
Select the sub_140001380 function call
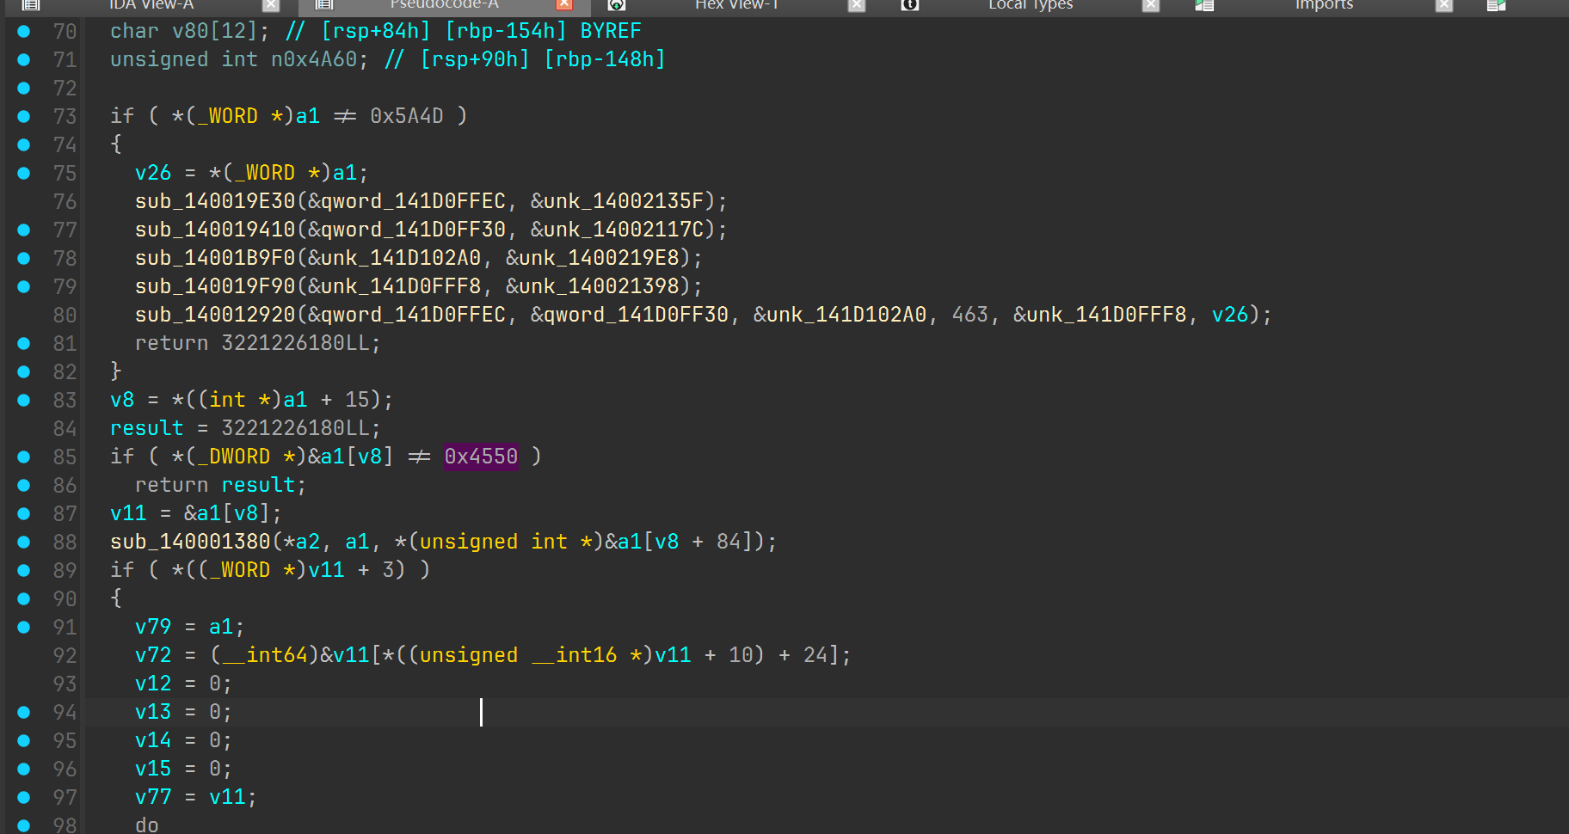[190, 542]
